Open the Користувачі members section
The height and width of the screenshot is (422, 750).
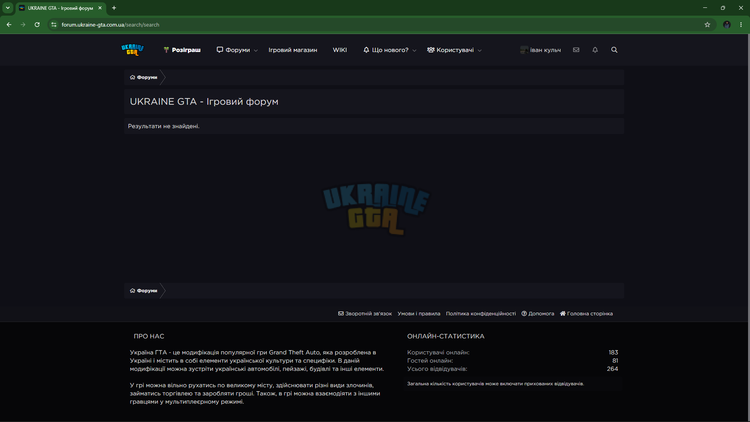450,50
